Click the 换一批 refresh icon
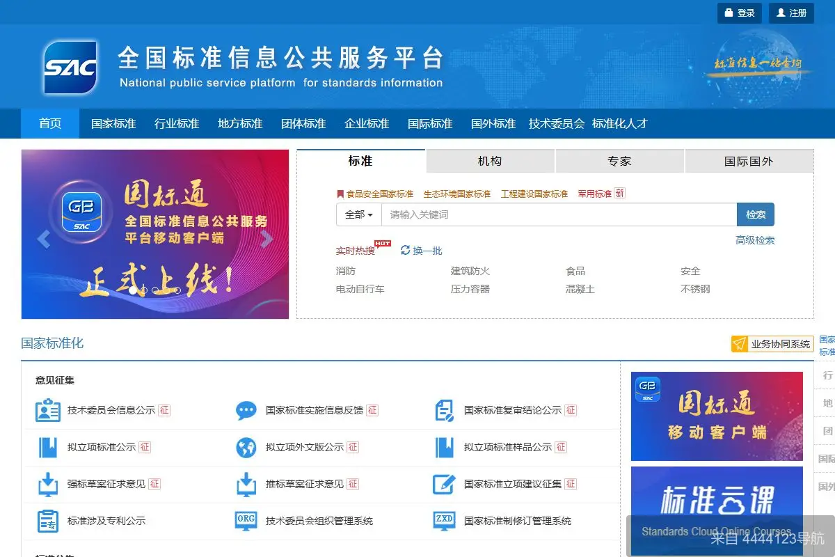Viewport: 835px width, 557px height. point(405,251)
